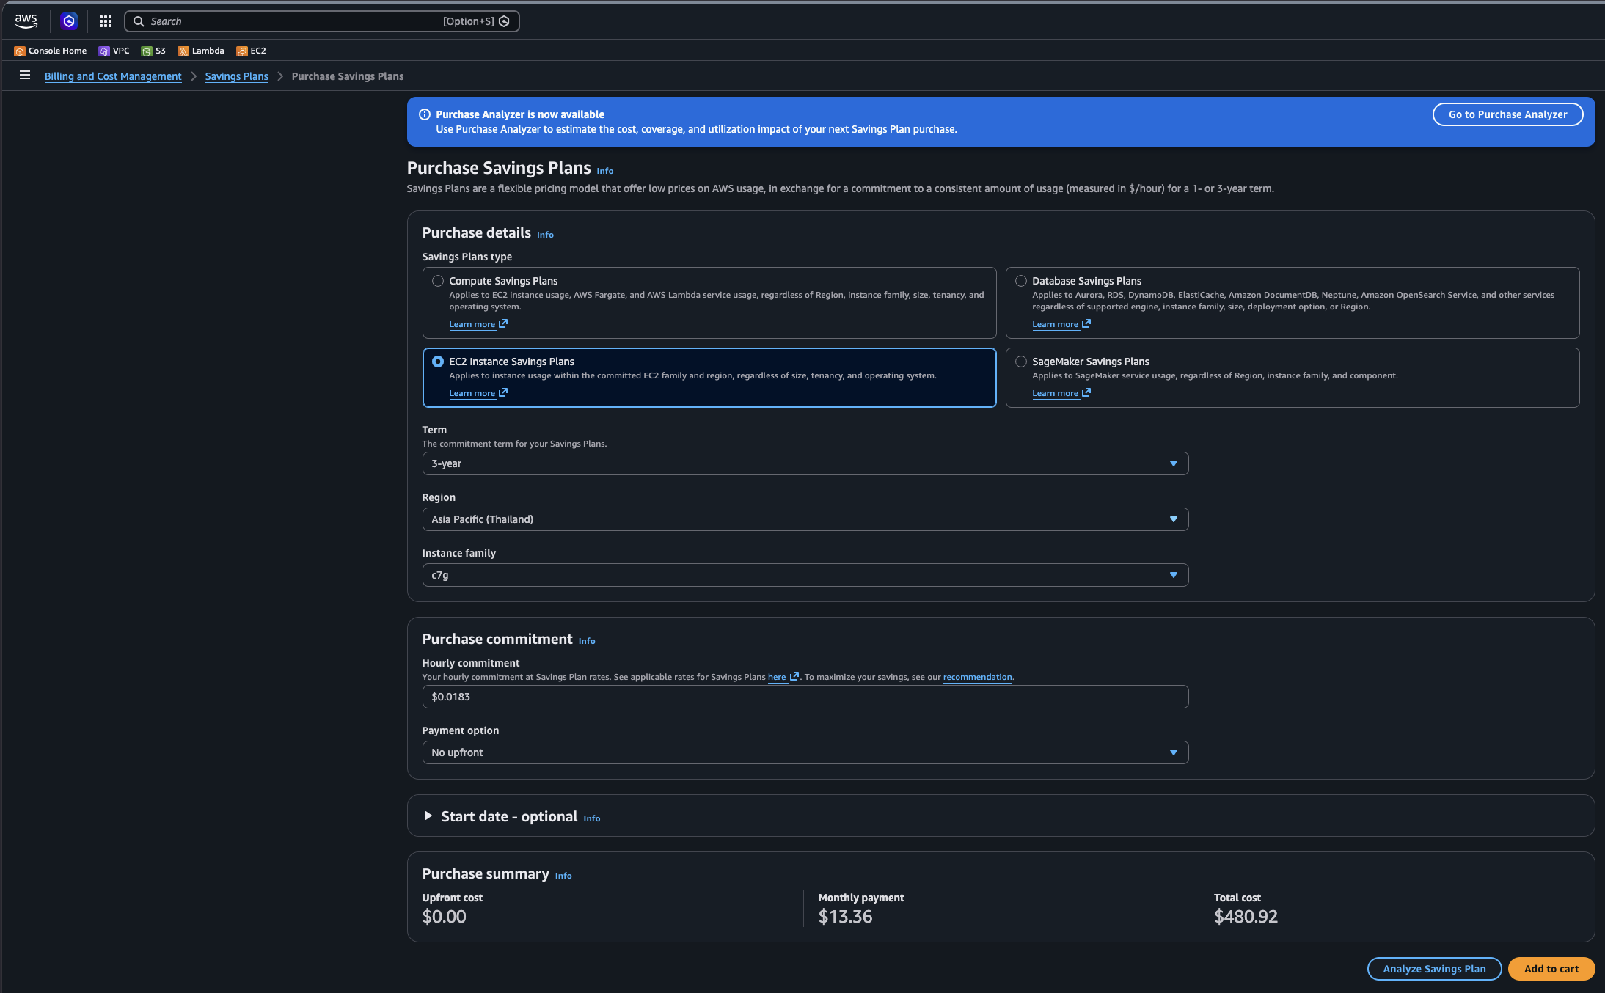Screen dimensions: 1605x993
Task: Click Info link next to Purchase details
Action: tap(545, 235)
